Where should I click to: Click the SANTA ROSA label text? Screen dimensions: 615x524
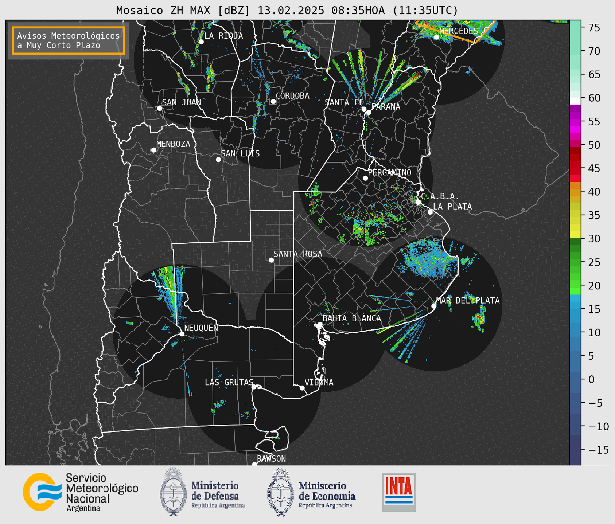pyautogui.click(x=298, y=254)
